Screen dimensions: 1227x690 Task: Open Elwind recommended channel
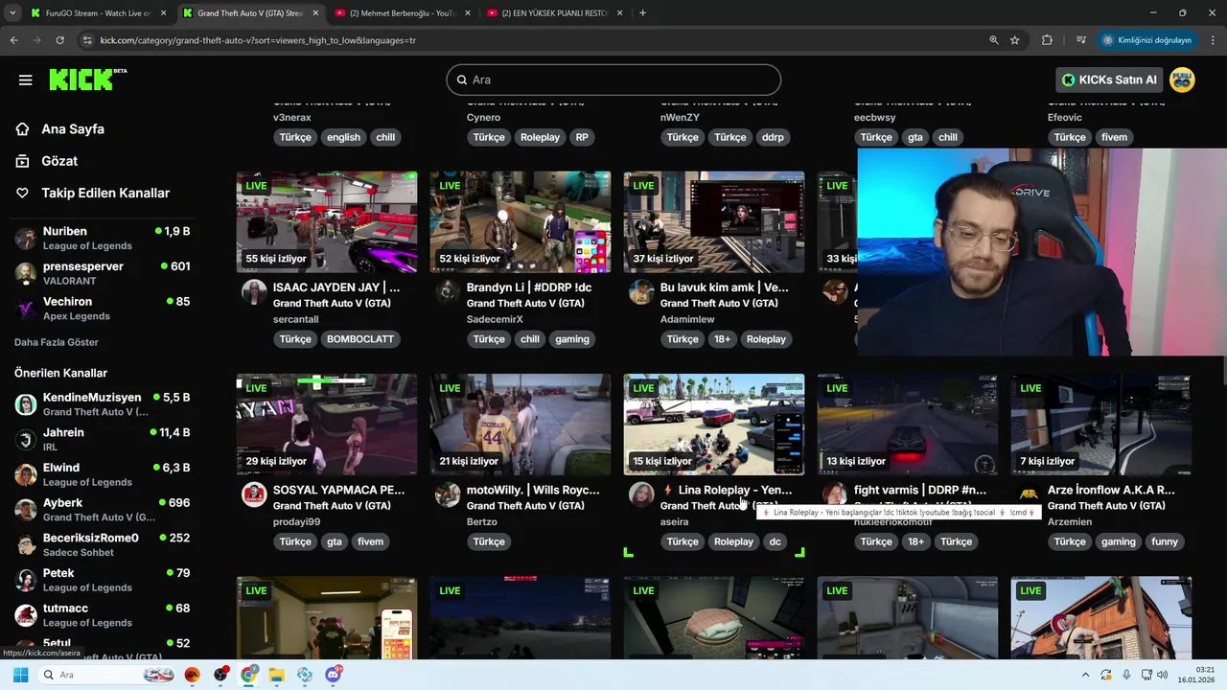coord(103,474)
